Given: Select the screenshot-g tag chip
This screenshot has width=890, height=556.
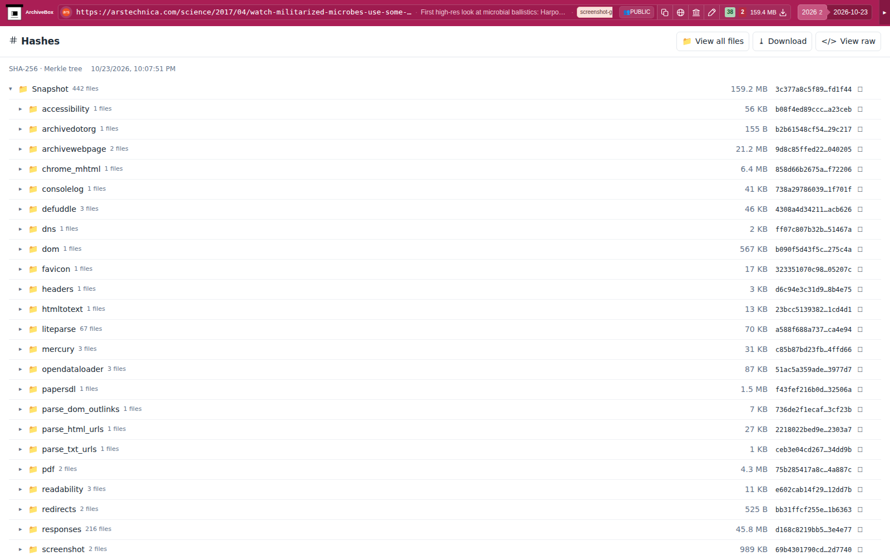Looking at the screenshot, I should [595, 12].
